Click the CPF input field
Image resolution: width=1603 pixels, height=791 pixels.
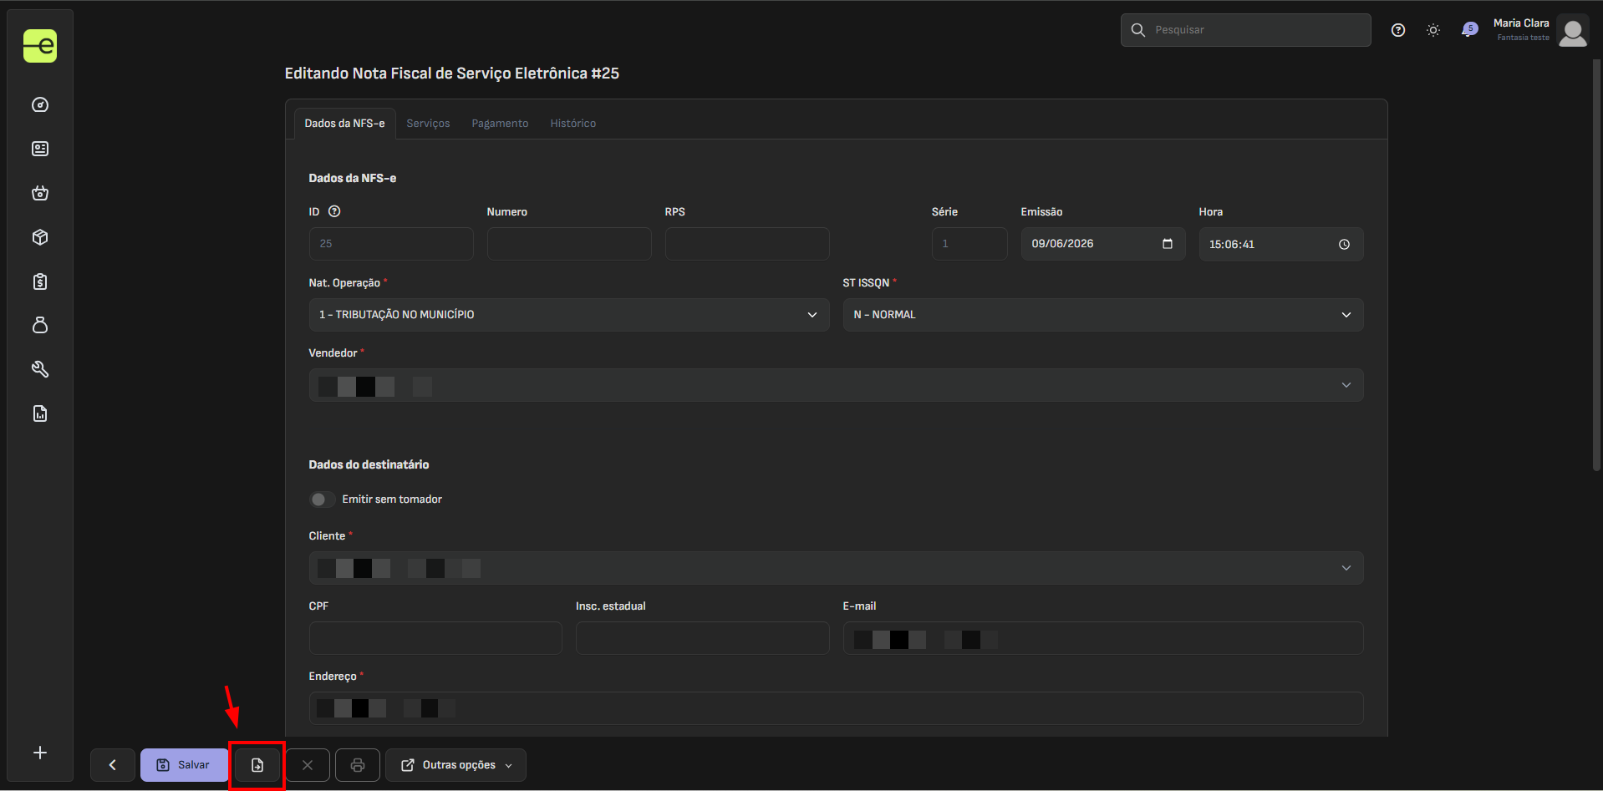click(x=435, y=638)
